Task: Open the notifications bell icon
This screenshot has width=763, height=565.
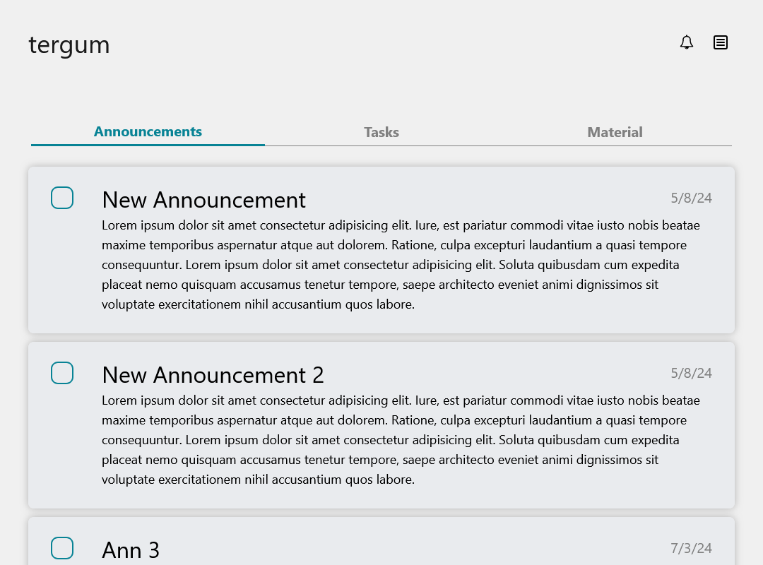Action: tap(687, 42)
